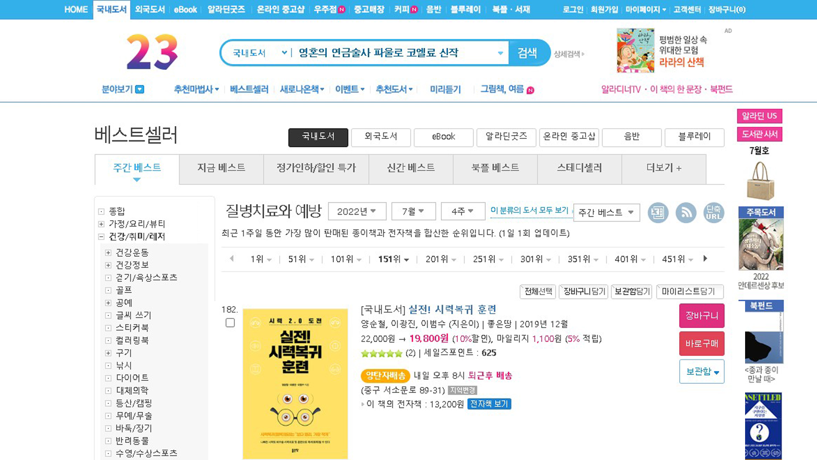Click the 장바구니 add-to-cart button
The height and width of the screenshot is (460, 817).
click(701, 316)
